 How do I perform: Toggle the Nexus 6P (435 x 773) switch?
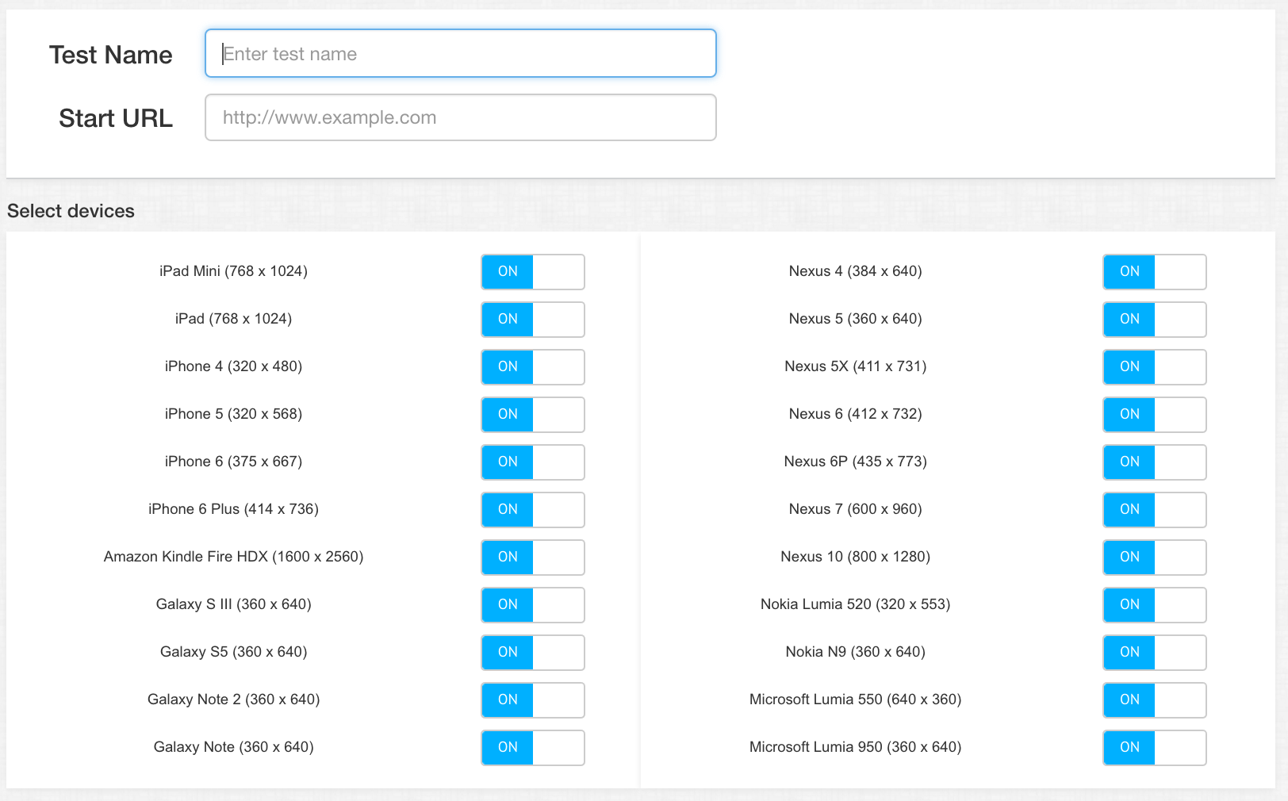coord(1155,462)
